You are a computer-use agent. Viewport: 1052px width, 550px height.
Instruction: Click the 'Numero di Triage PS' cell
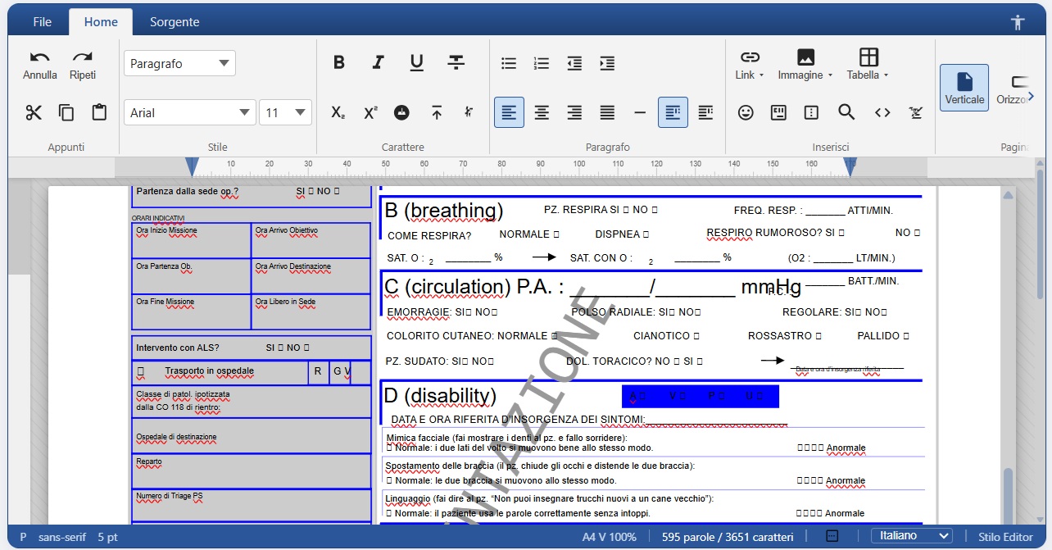(x=251, y=504)
